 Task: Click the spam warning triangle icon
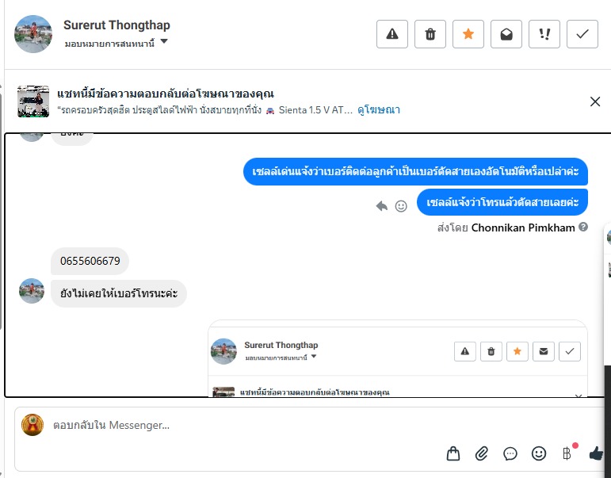tap(392, 34)
